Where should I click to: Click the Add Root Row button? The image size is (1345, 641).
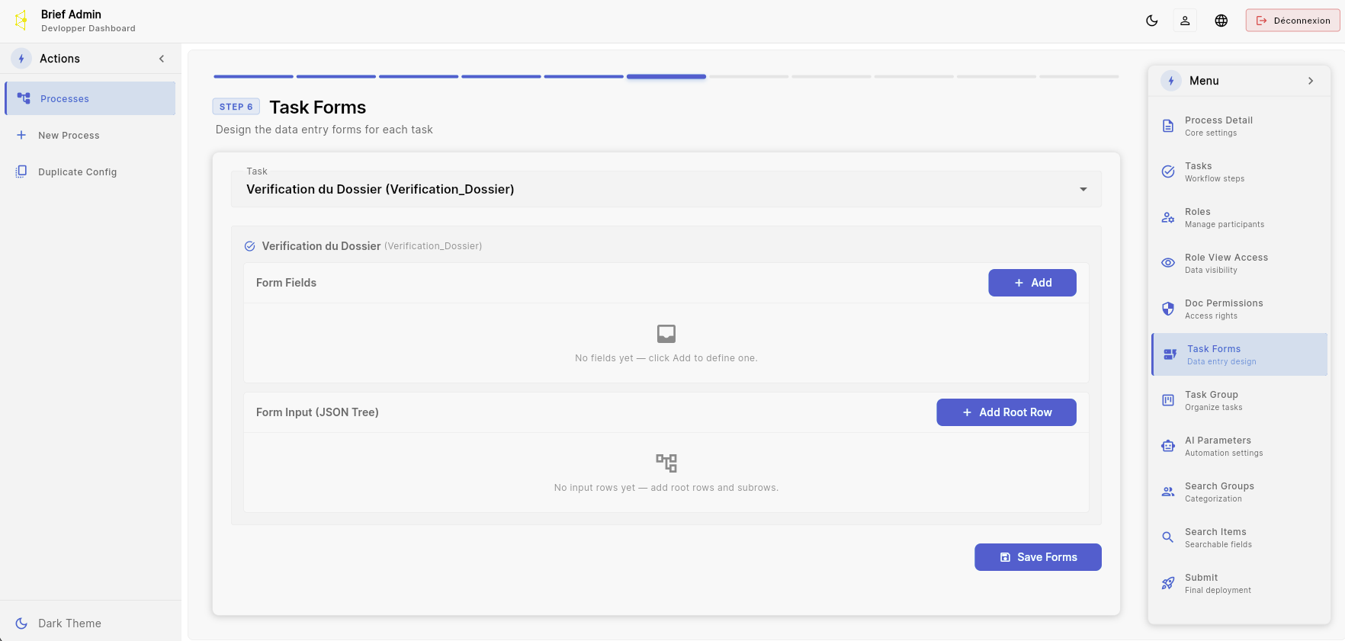click(1006, 412)
